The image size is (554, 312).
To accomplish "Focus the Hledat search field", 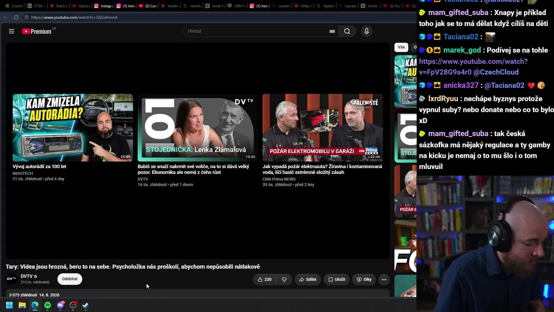I will (x=258, y=31).
